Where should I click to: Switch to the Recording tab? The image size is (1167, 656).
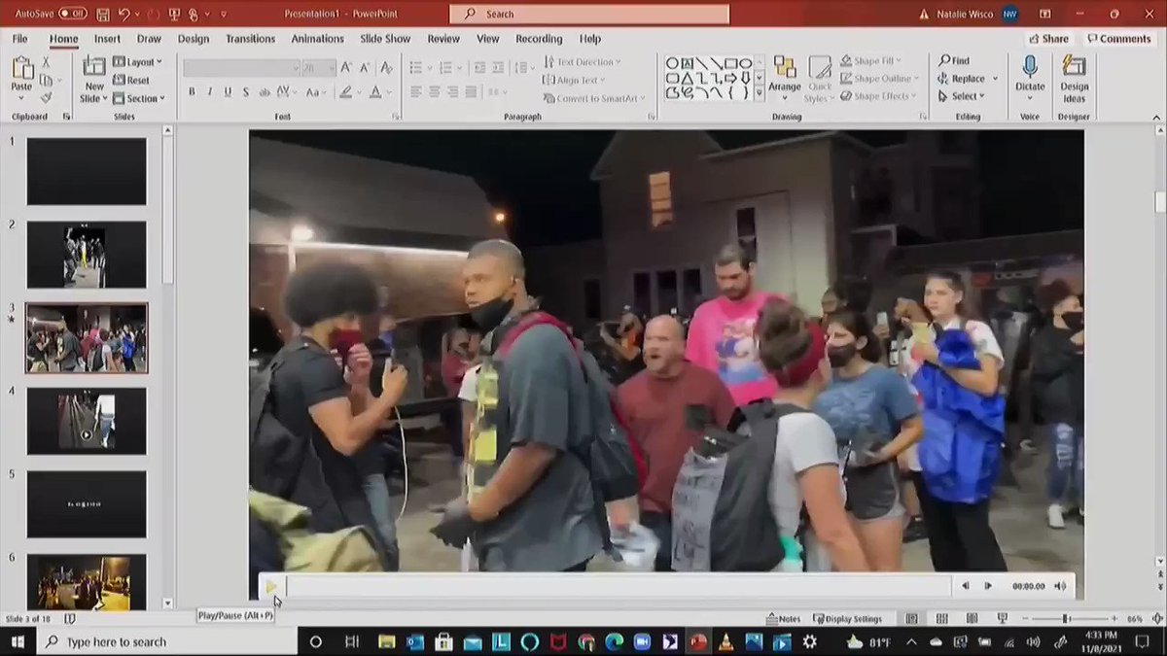[x=539, y=39]
